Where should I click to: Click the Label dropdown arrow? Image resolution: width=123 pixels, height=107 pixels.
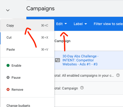click(x=86, y=24)
